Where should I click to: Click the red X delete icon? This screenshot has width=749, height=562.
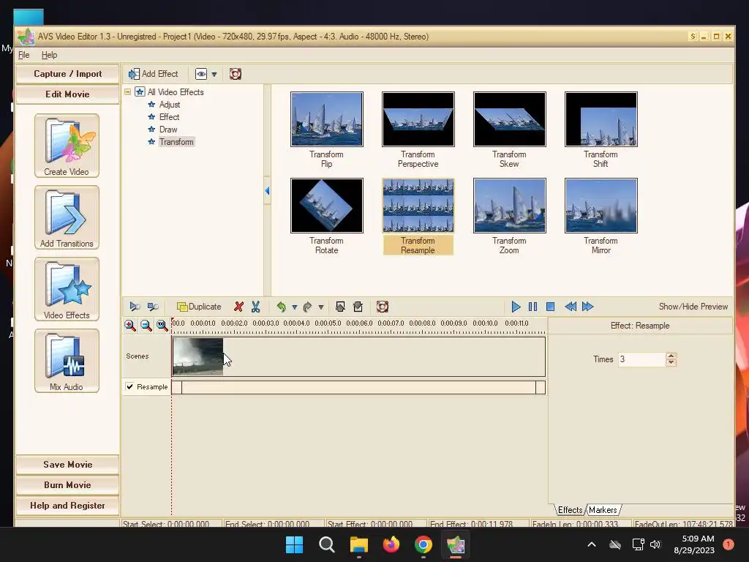coord(239,307)
